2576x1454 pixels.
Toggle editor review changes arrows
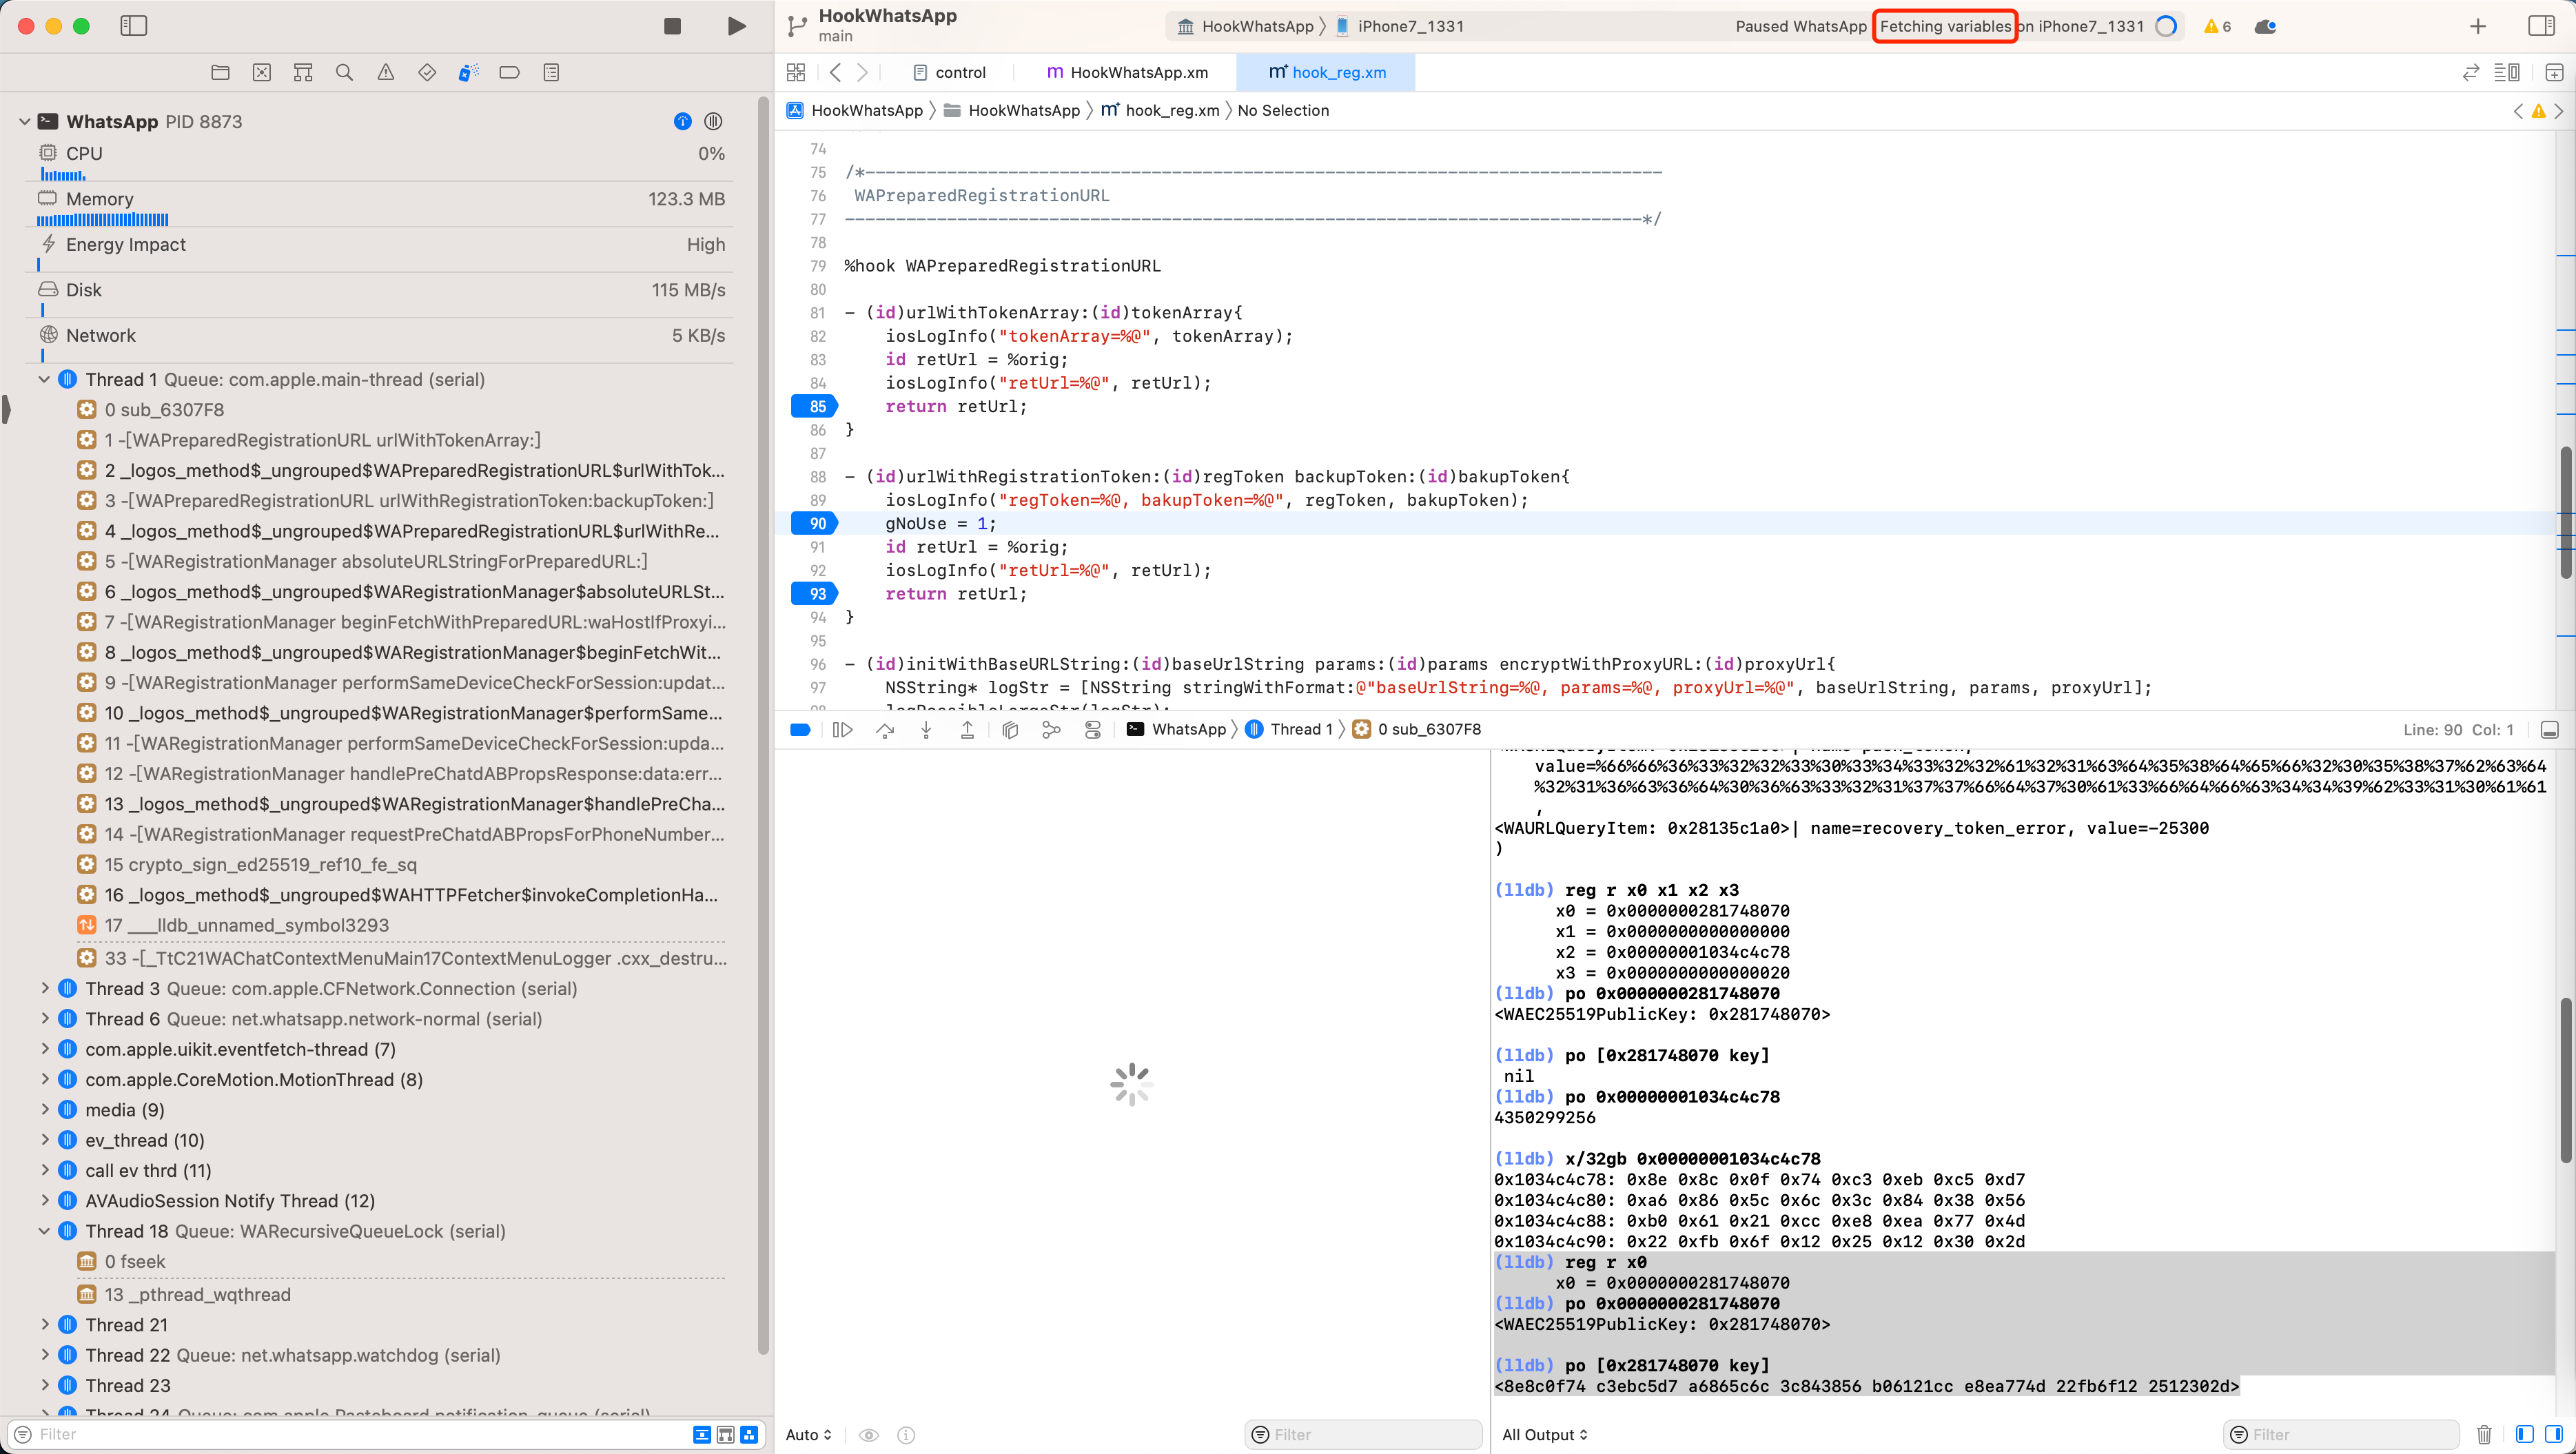(x=2470, y=72)
